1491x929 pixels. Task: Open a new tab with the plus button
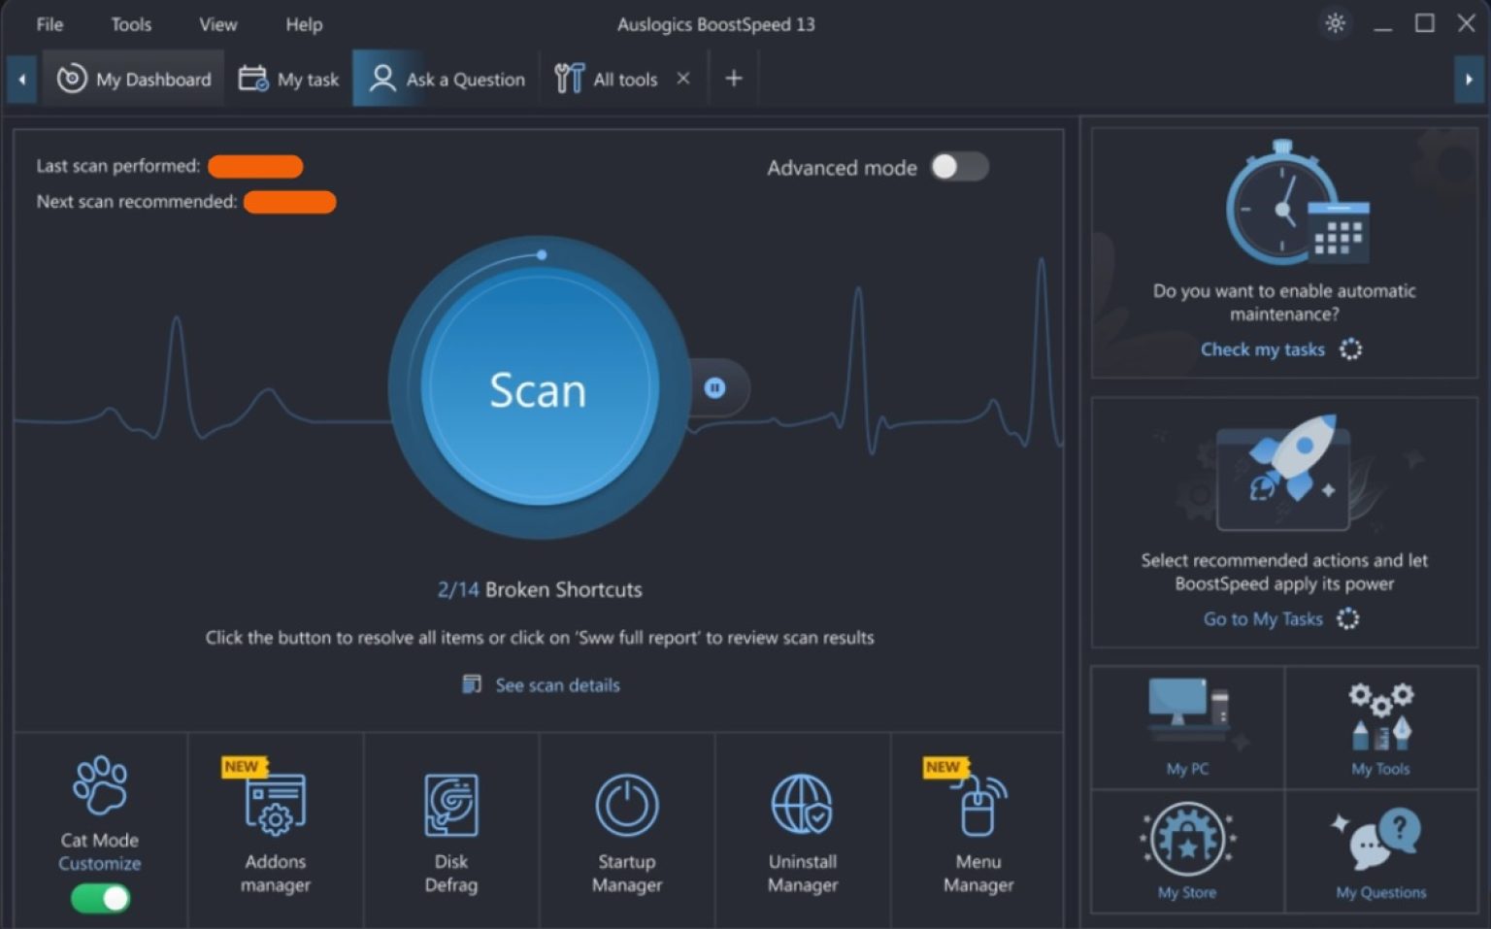734,78
